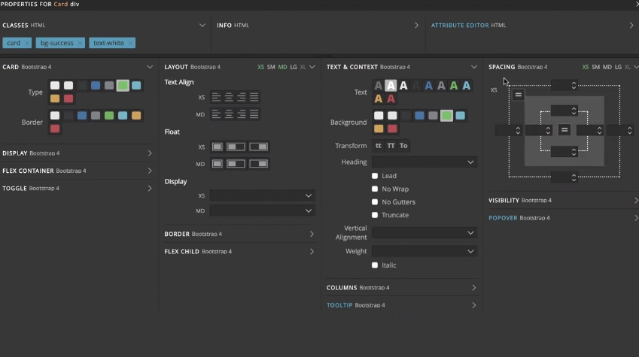Screen dimensions: 639x357
Task: Remove the bg-success class tag
Action: 80,44
